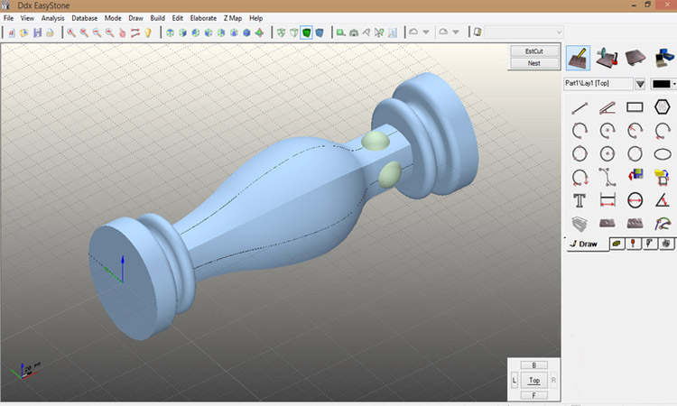The width and height of the screenshot is (677, 406).
Task: Select the Polygon hexagon tool
Action: [662, 106]
